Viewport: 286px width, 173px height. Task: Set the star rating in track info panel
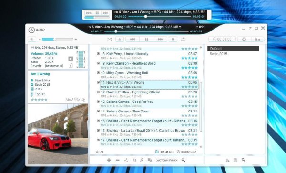pyautogui.click(x=39, y=100)
